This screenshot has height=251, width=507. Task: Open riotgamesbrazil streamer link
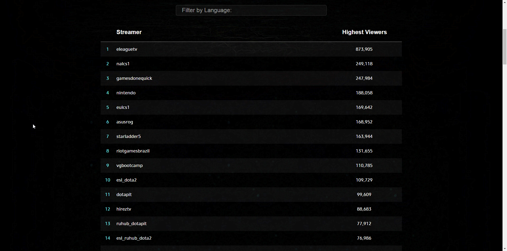click(133, 151)
